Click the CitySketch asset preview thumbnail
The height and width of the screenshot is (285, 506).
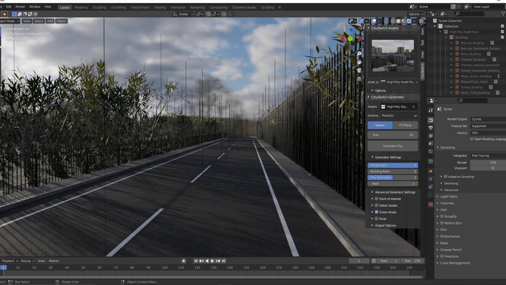click(393, 56)
